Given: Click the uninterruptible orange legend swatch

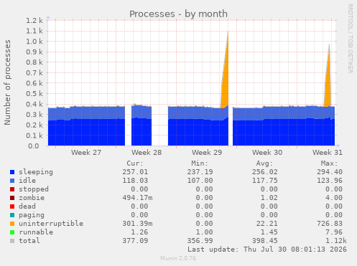Looking at the screenshot, I should [12, 224].
